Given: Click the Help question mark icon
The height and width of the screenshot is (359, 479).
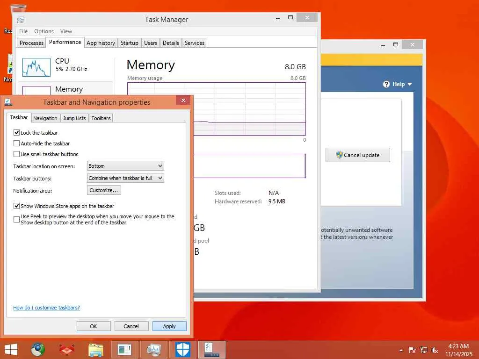Looking at the screenshot, I should (x=386, y=84).
